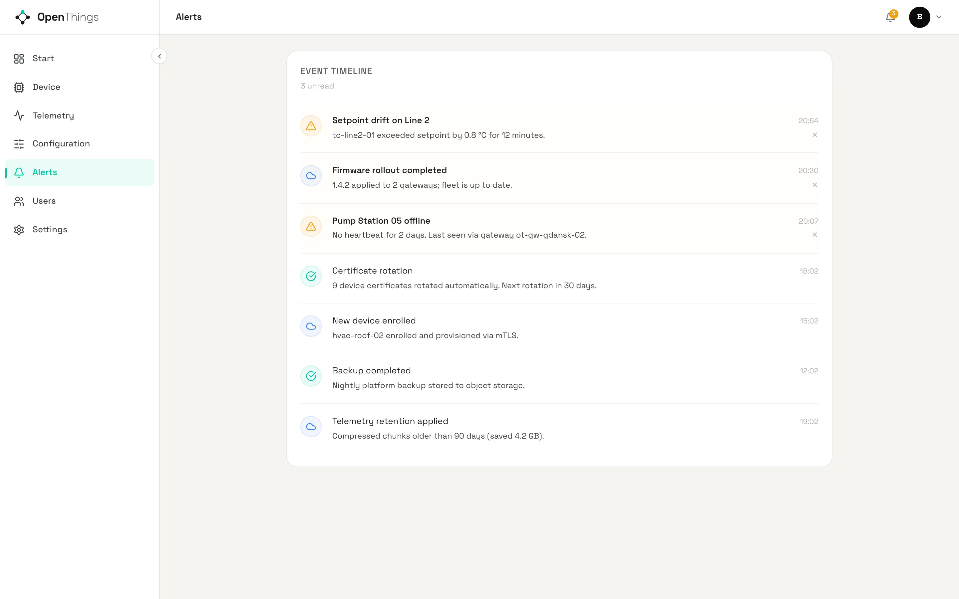The height and width of the screenshot is (599, 959).
Task: Click the 15:02 timestamp
Action: click(809, 321)
